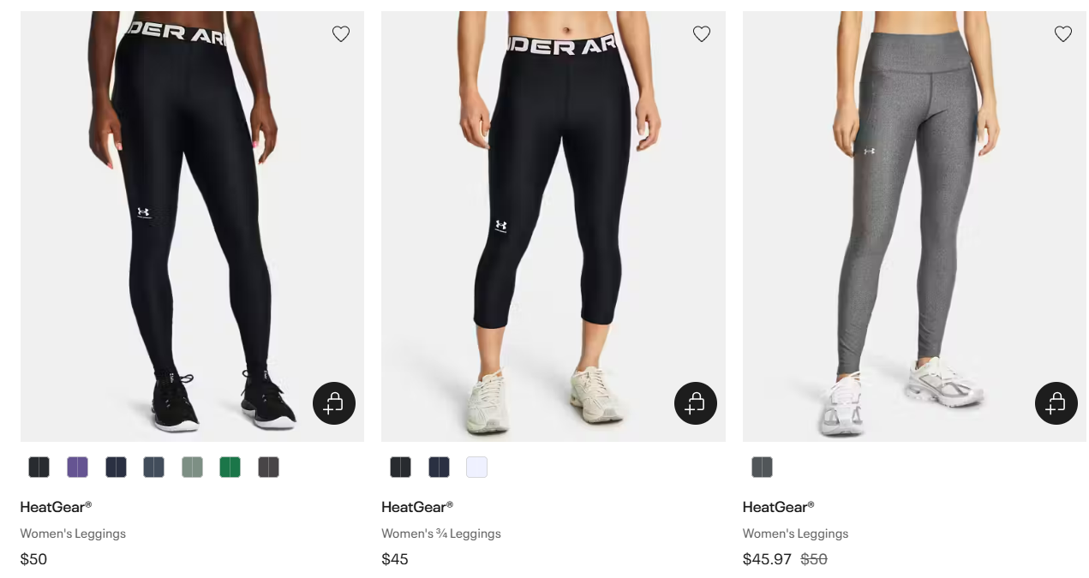Choose navy swatch under ¾ Leggings
The image size is (1089, 578).
[439, 467]
